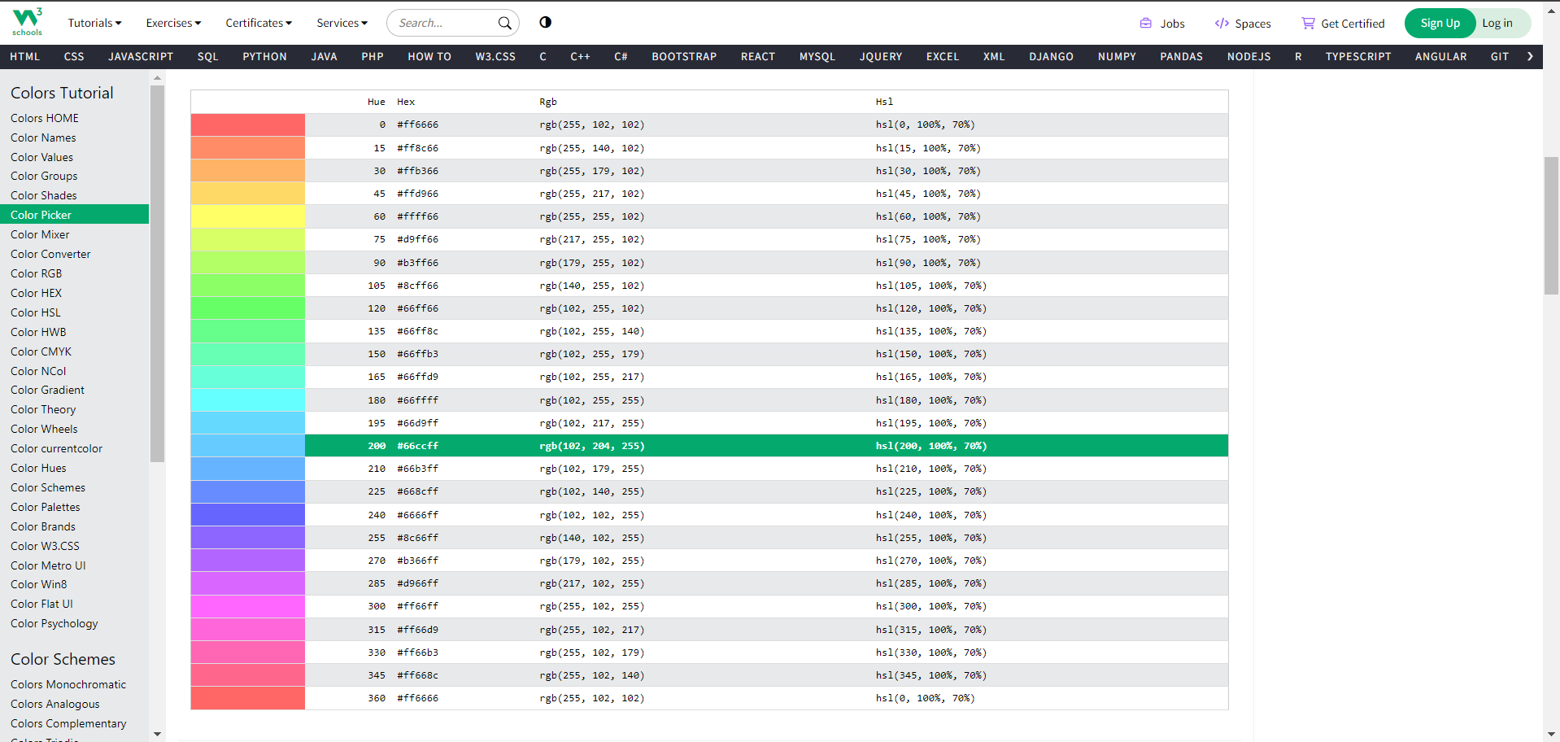
Task: Click the sidebar scroll down arrow
Action: [x=157, y=734]
